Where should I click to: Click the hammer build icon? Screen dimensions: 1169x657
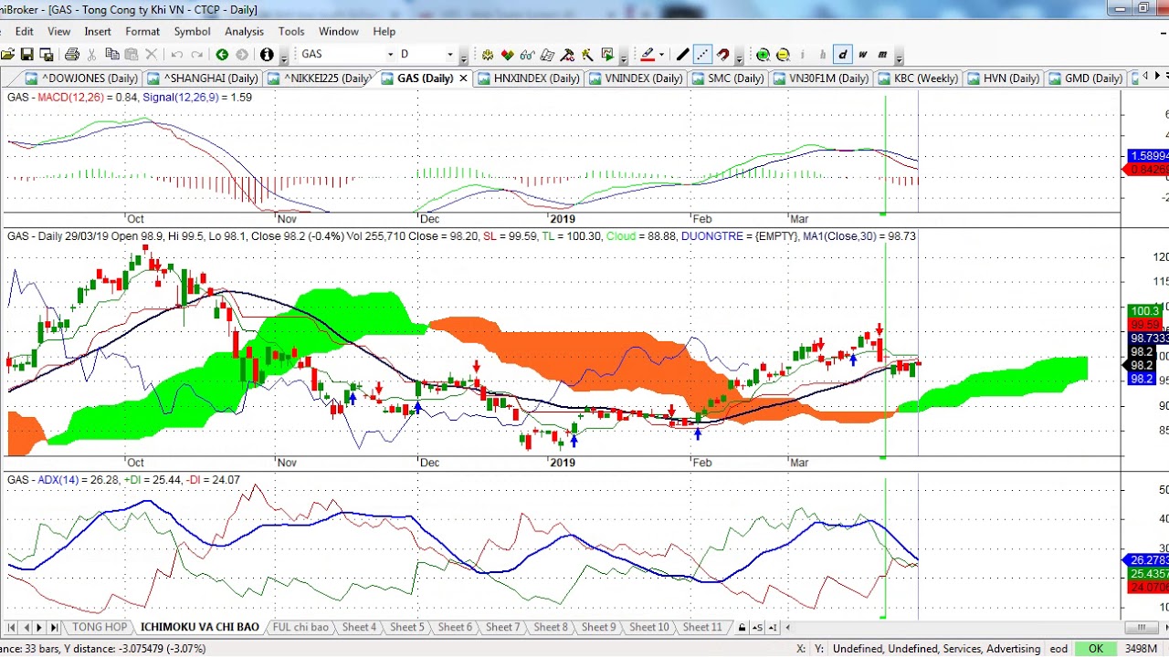(x=568, y=55)
